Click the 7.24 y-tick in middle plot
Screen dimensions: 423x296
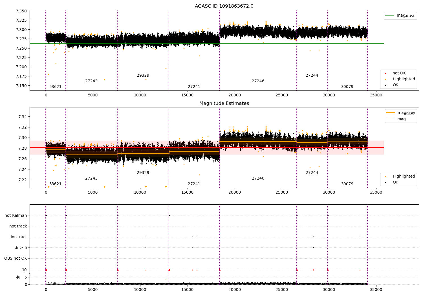[x=22, y=169]
